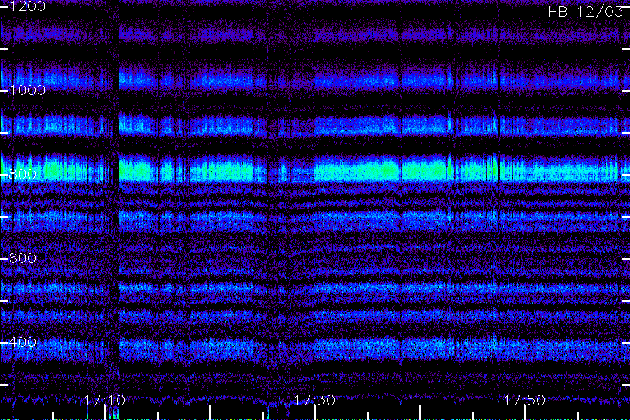The height and width of the screenshot is (420, 630).
Task: Click the time tick mark below 17:10
Action: point(105,413)
